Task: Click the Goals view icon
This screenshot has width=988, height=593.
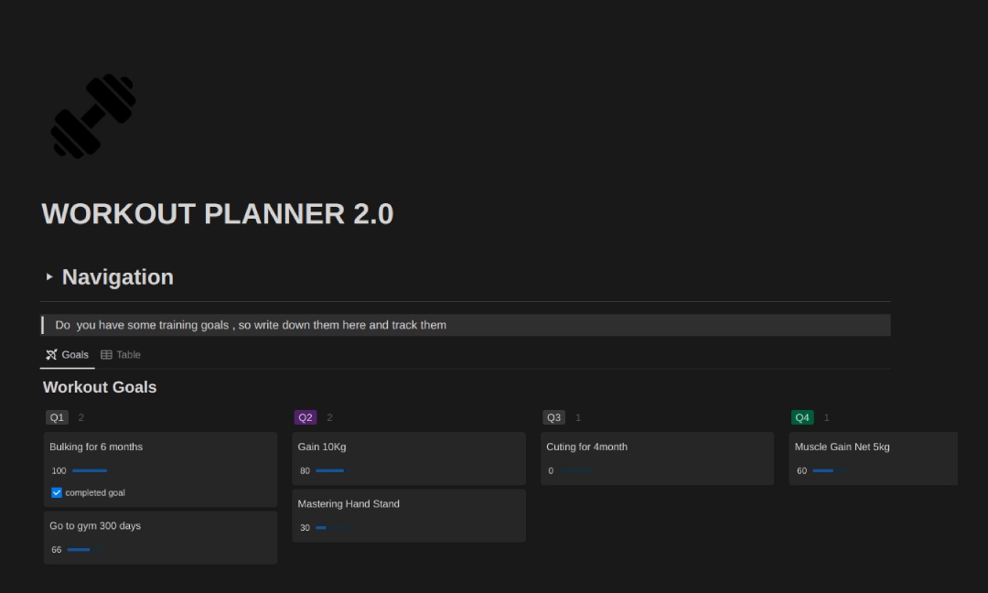Action: [51, 355]
